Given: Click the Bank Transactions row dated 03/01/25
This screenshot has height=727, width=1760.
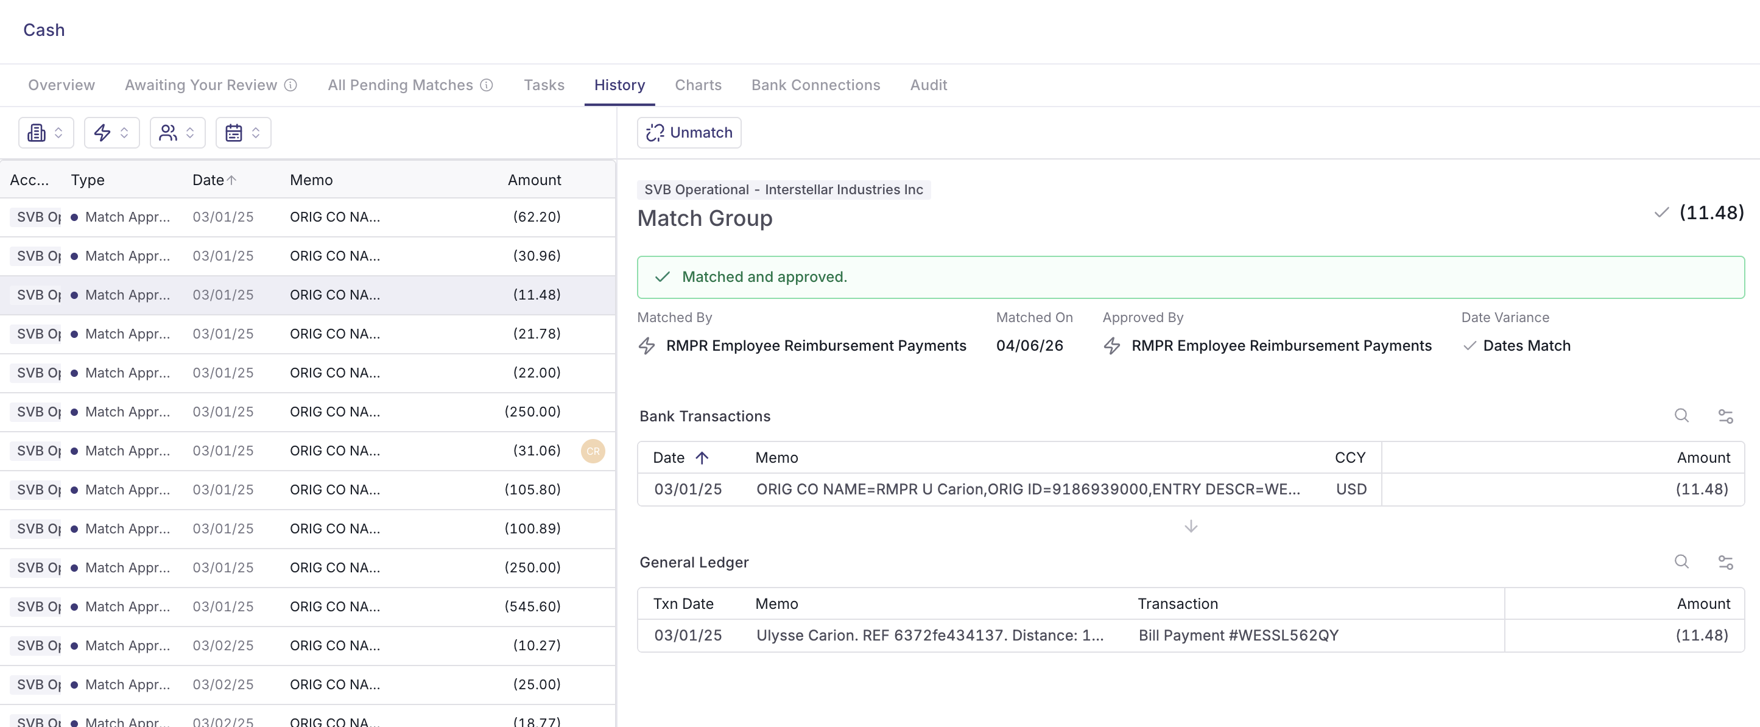Looking at the screenshot, I should click(x=1190, y=489).
